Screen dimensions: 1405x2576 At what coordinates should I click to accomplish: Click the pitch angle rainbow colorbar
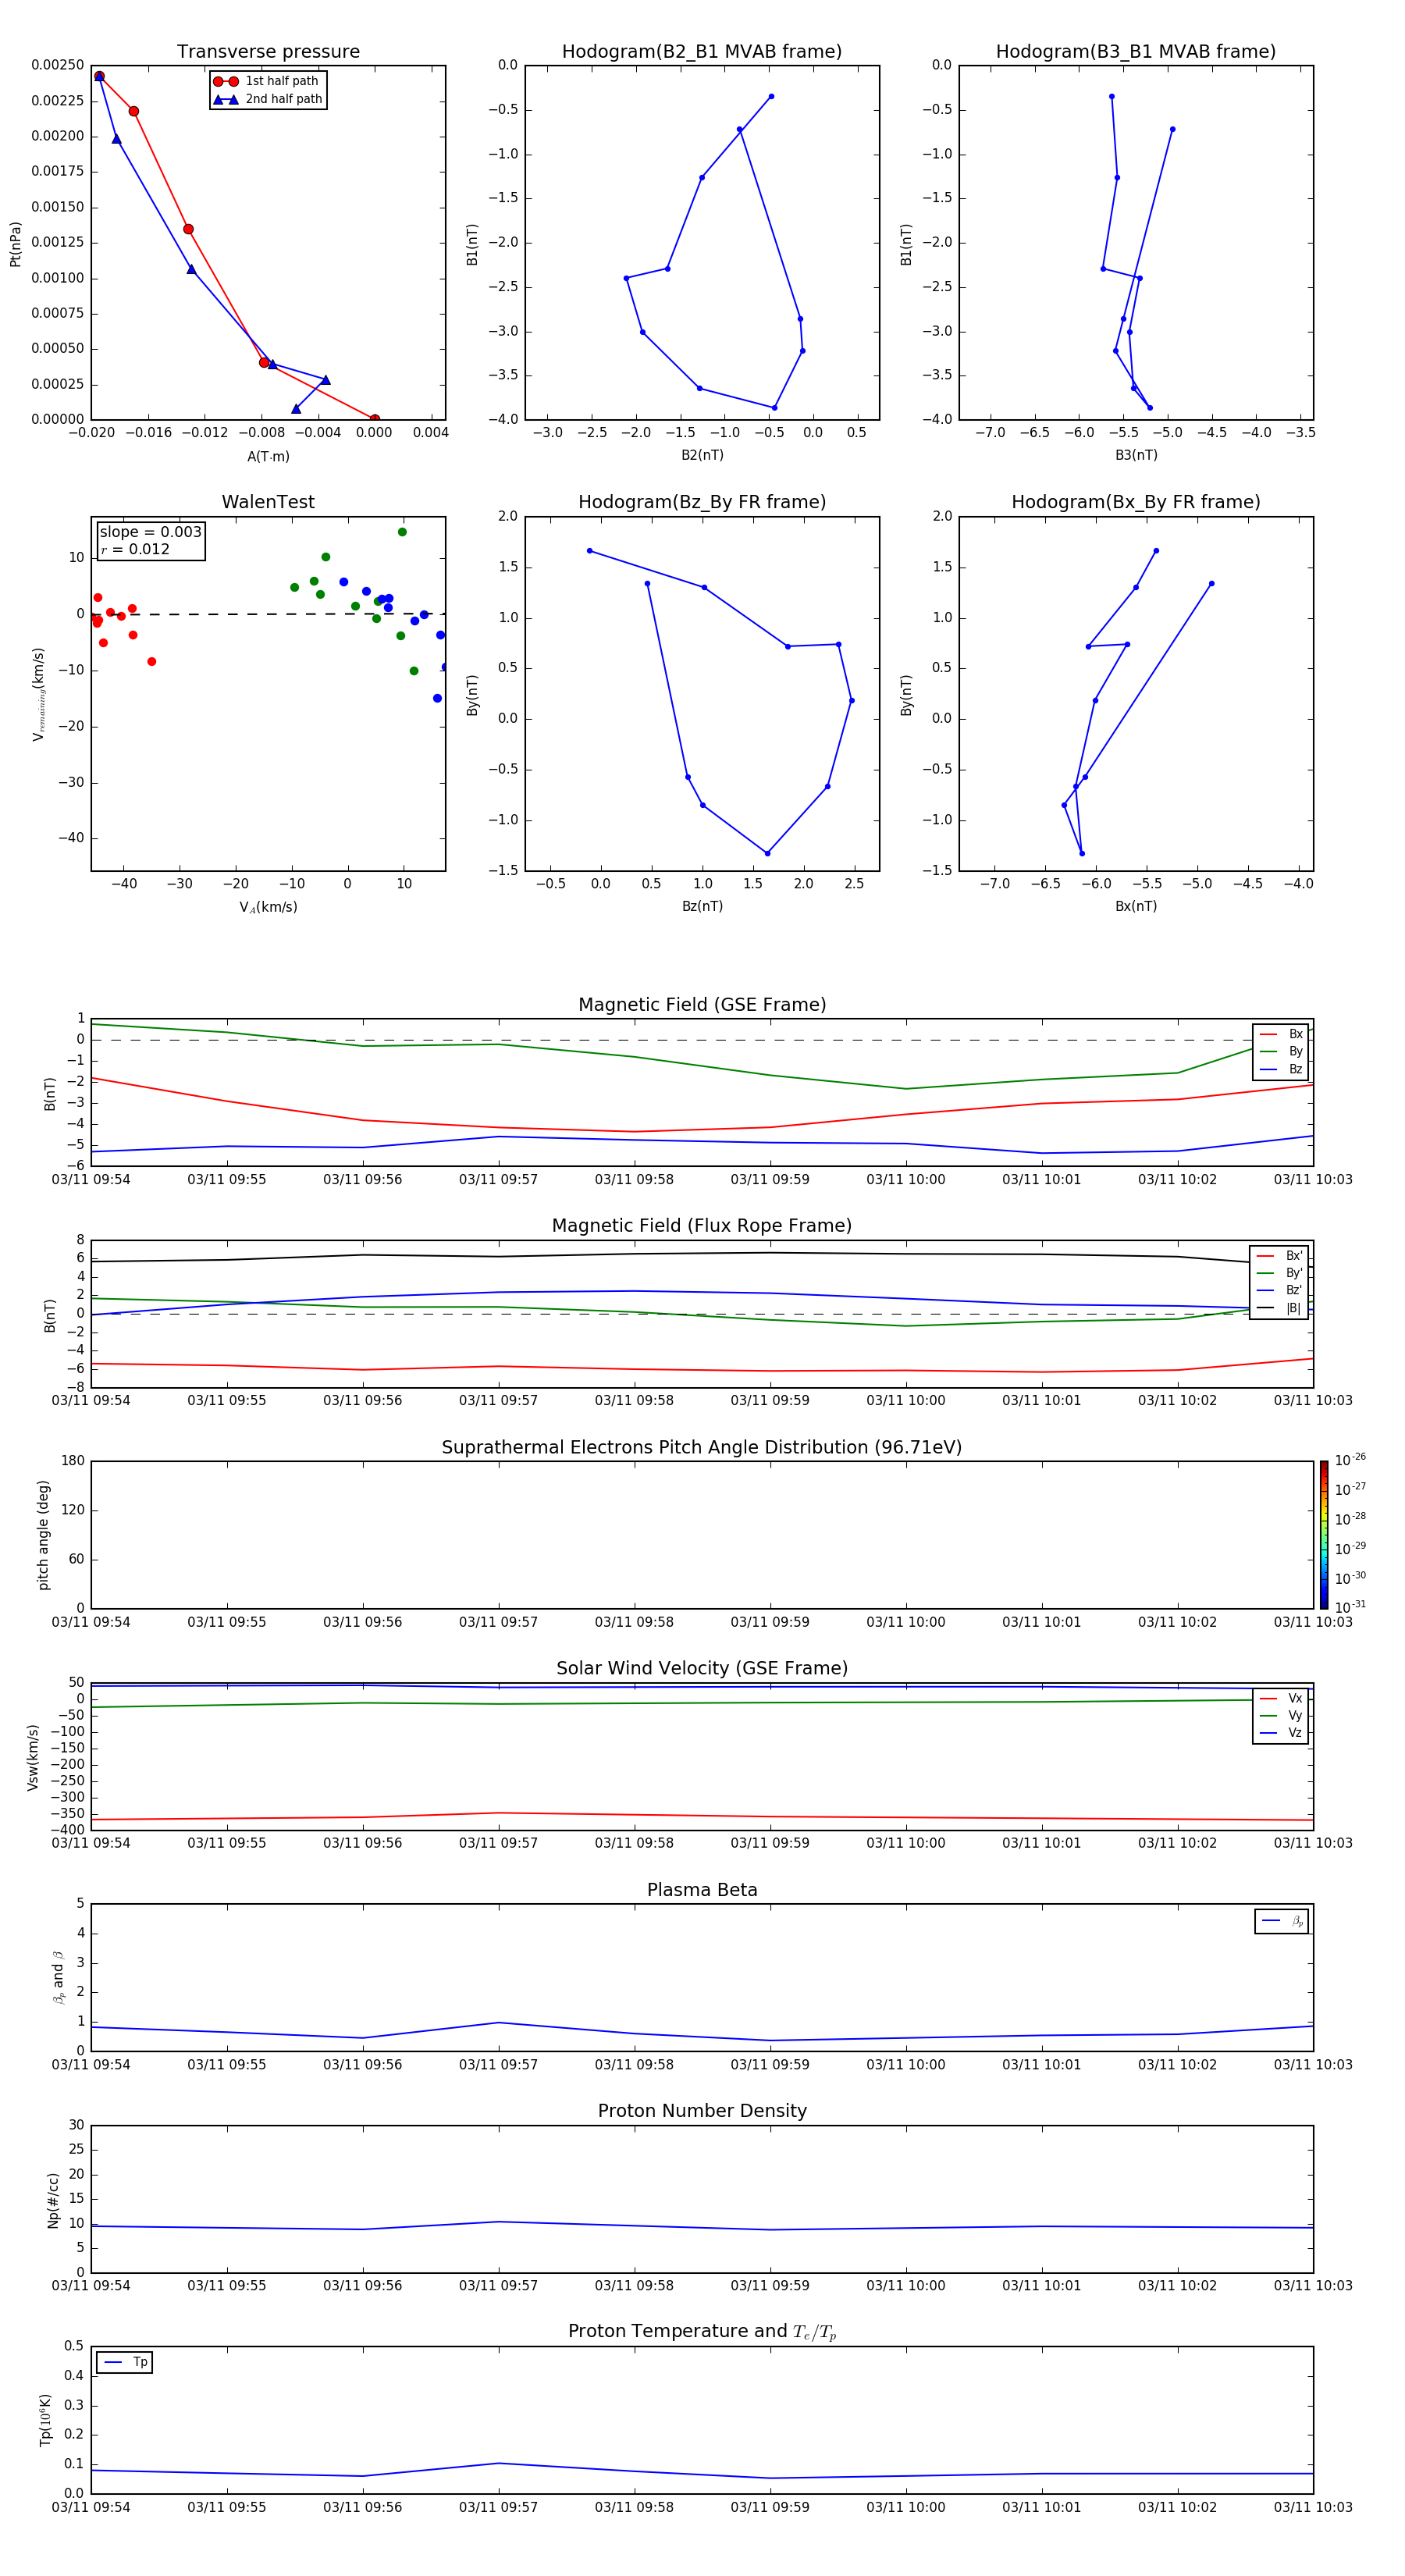point(1324,1534)
